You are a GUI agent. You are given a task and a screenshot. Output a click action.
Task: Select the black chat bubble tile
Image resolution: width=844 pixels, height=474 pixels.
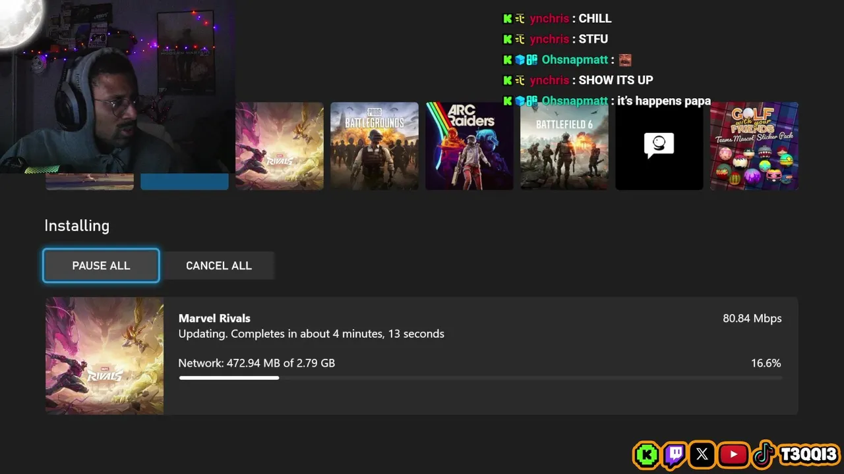tap(659, 146)
